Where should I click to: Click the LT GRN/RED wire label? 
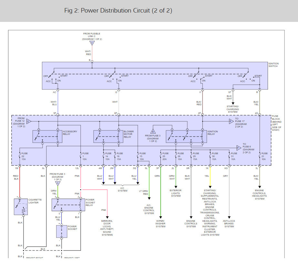[143, 193]
